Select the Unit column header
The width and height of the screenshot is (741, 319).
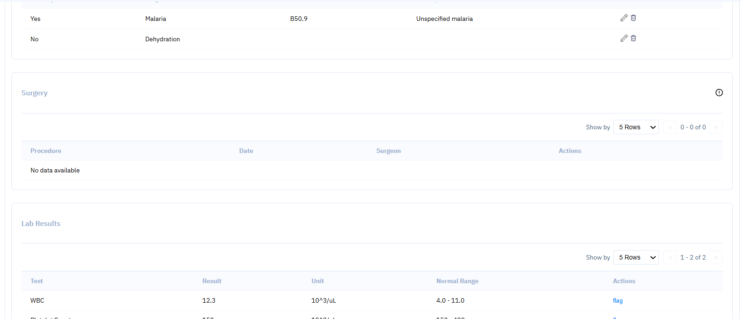click(318, 281)
